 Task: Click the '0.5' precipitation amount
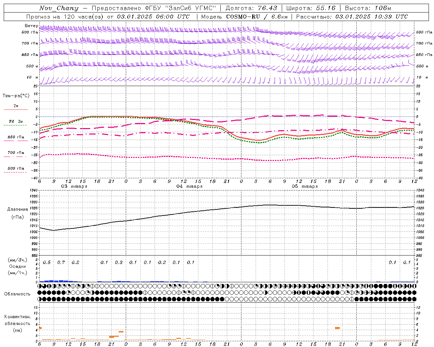tap(47, 263)
